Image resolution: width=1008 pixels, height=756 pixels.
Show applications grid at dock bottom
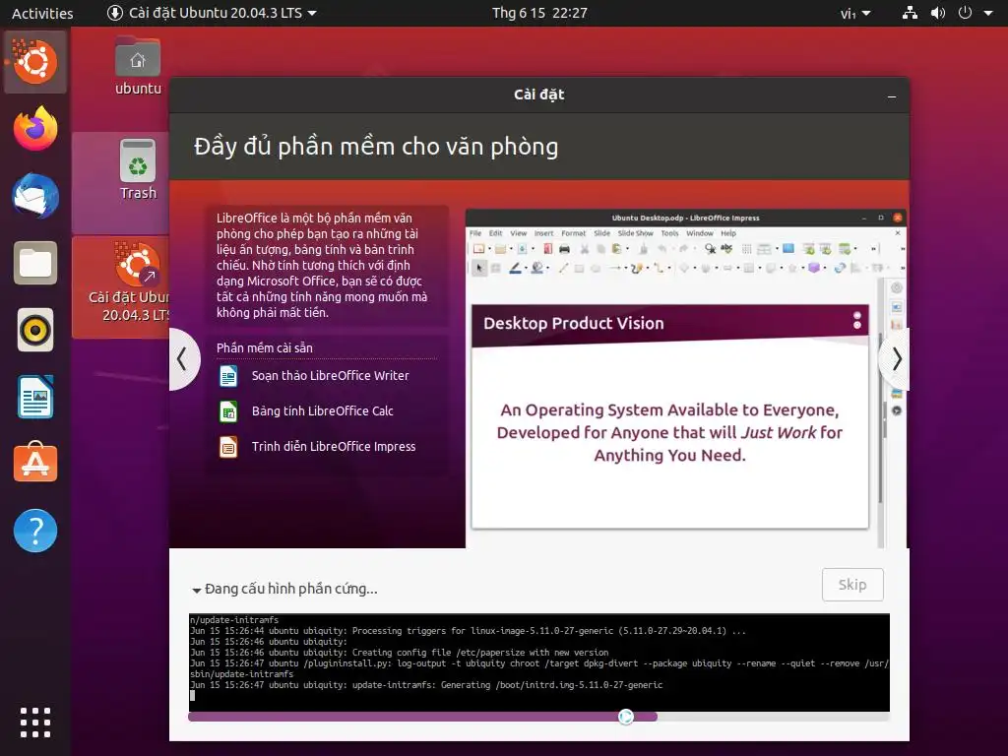pos(35,723)
